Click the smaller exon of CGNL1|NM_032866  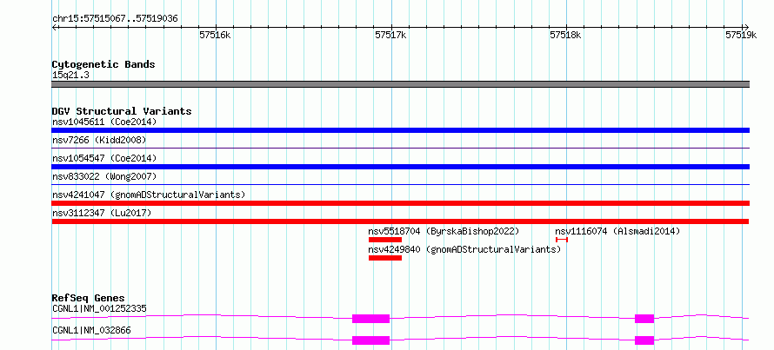pyautogui.click(x=644, y=340)
